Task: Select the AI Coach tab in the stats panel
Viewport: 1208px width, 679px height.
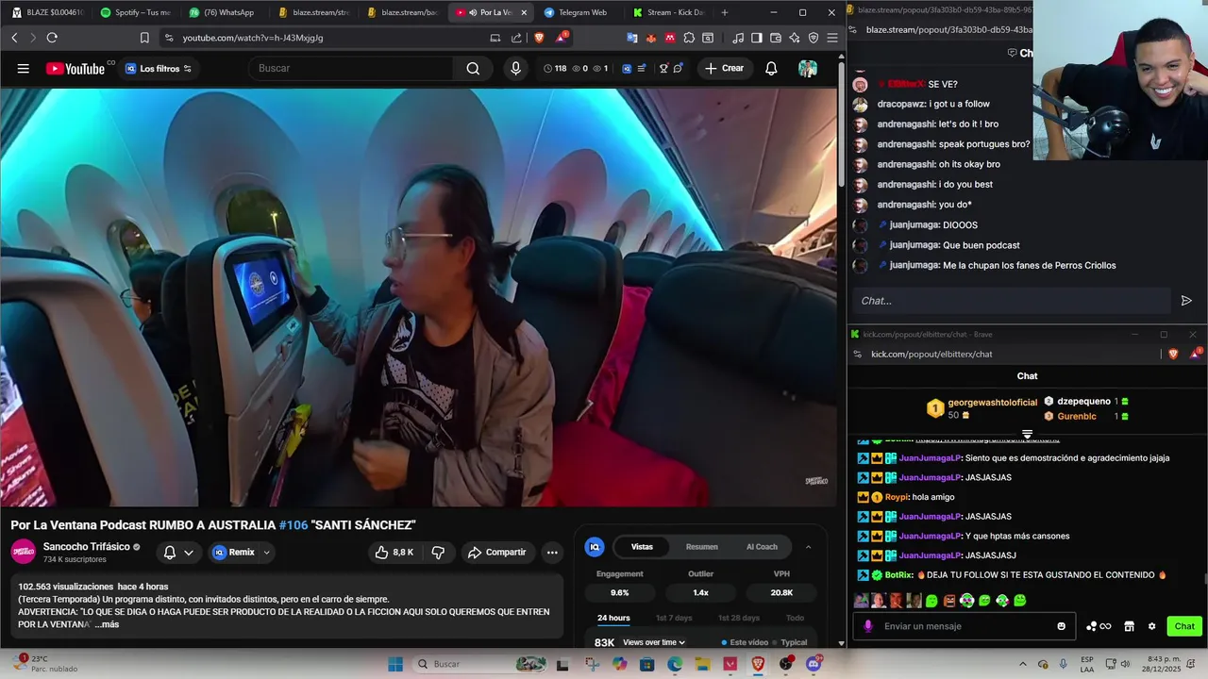Action: [x=762, y=547]
